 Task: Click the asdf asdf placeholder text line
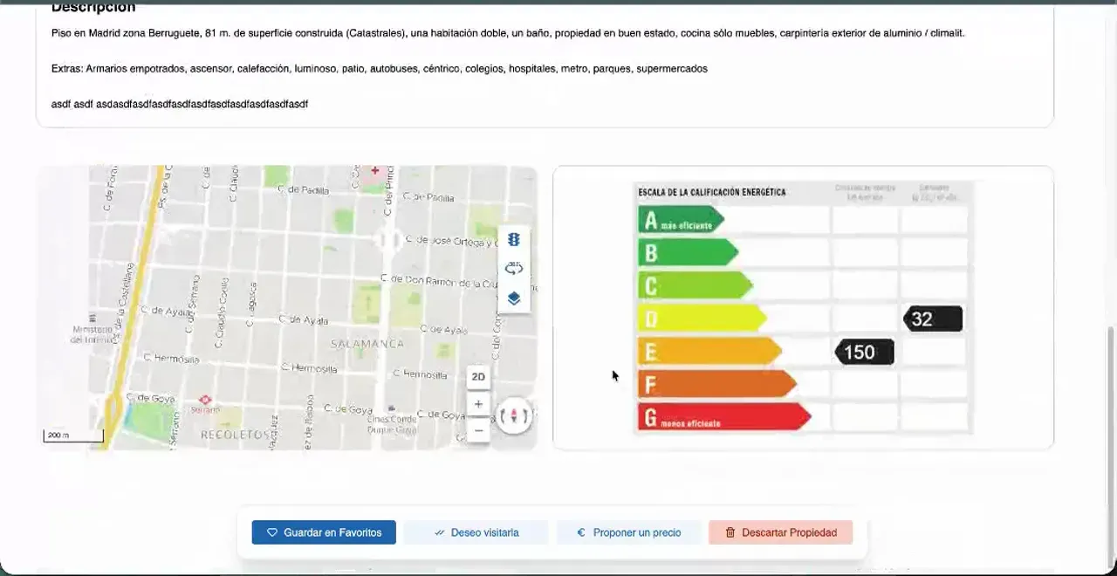click(180, 104)
